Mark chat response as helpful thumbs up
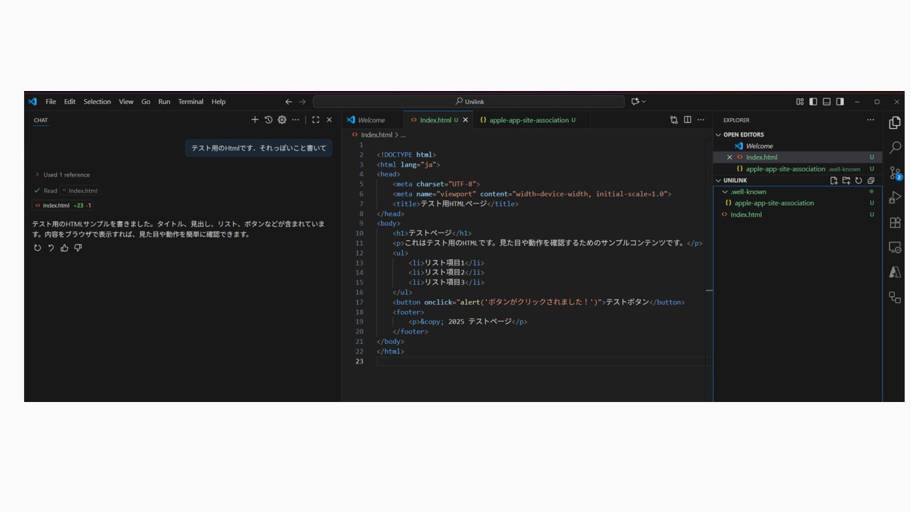 pos(65,248)
